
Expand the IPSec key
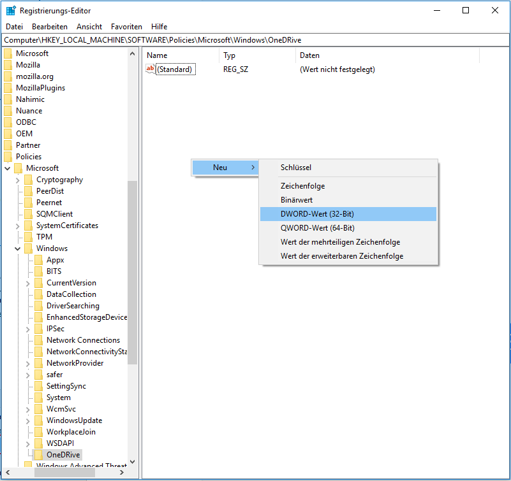point(27,329)
